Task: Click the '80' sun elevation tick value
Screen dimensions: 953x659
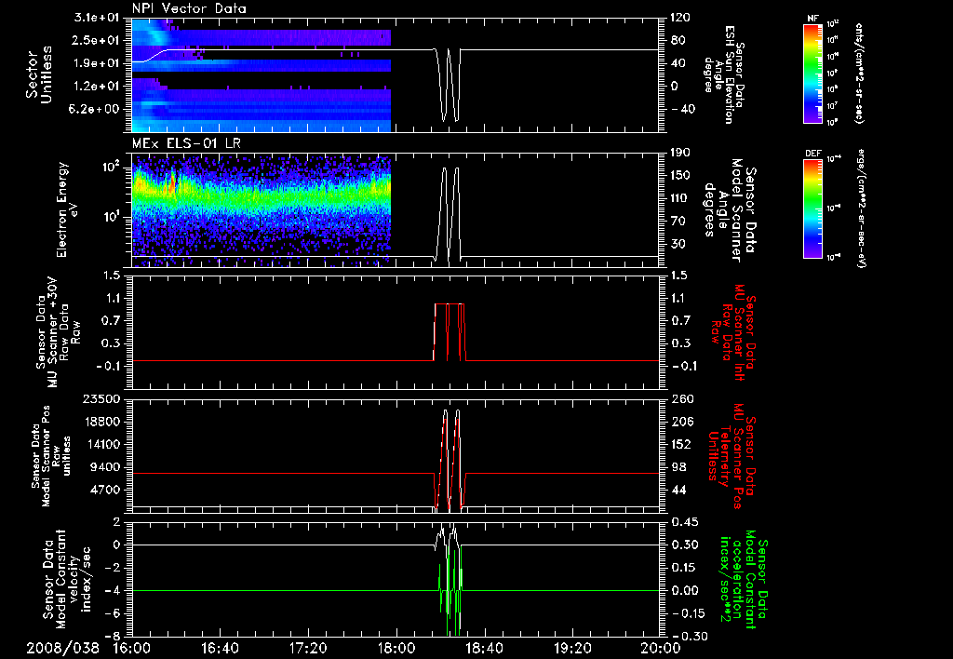Action: point(678,40)
